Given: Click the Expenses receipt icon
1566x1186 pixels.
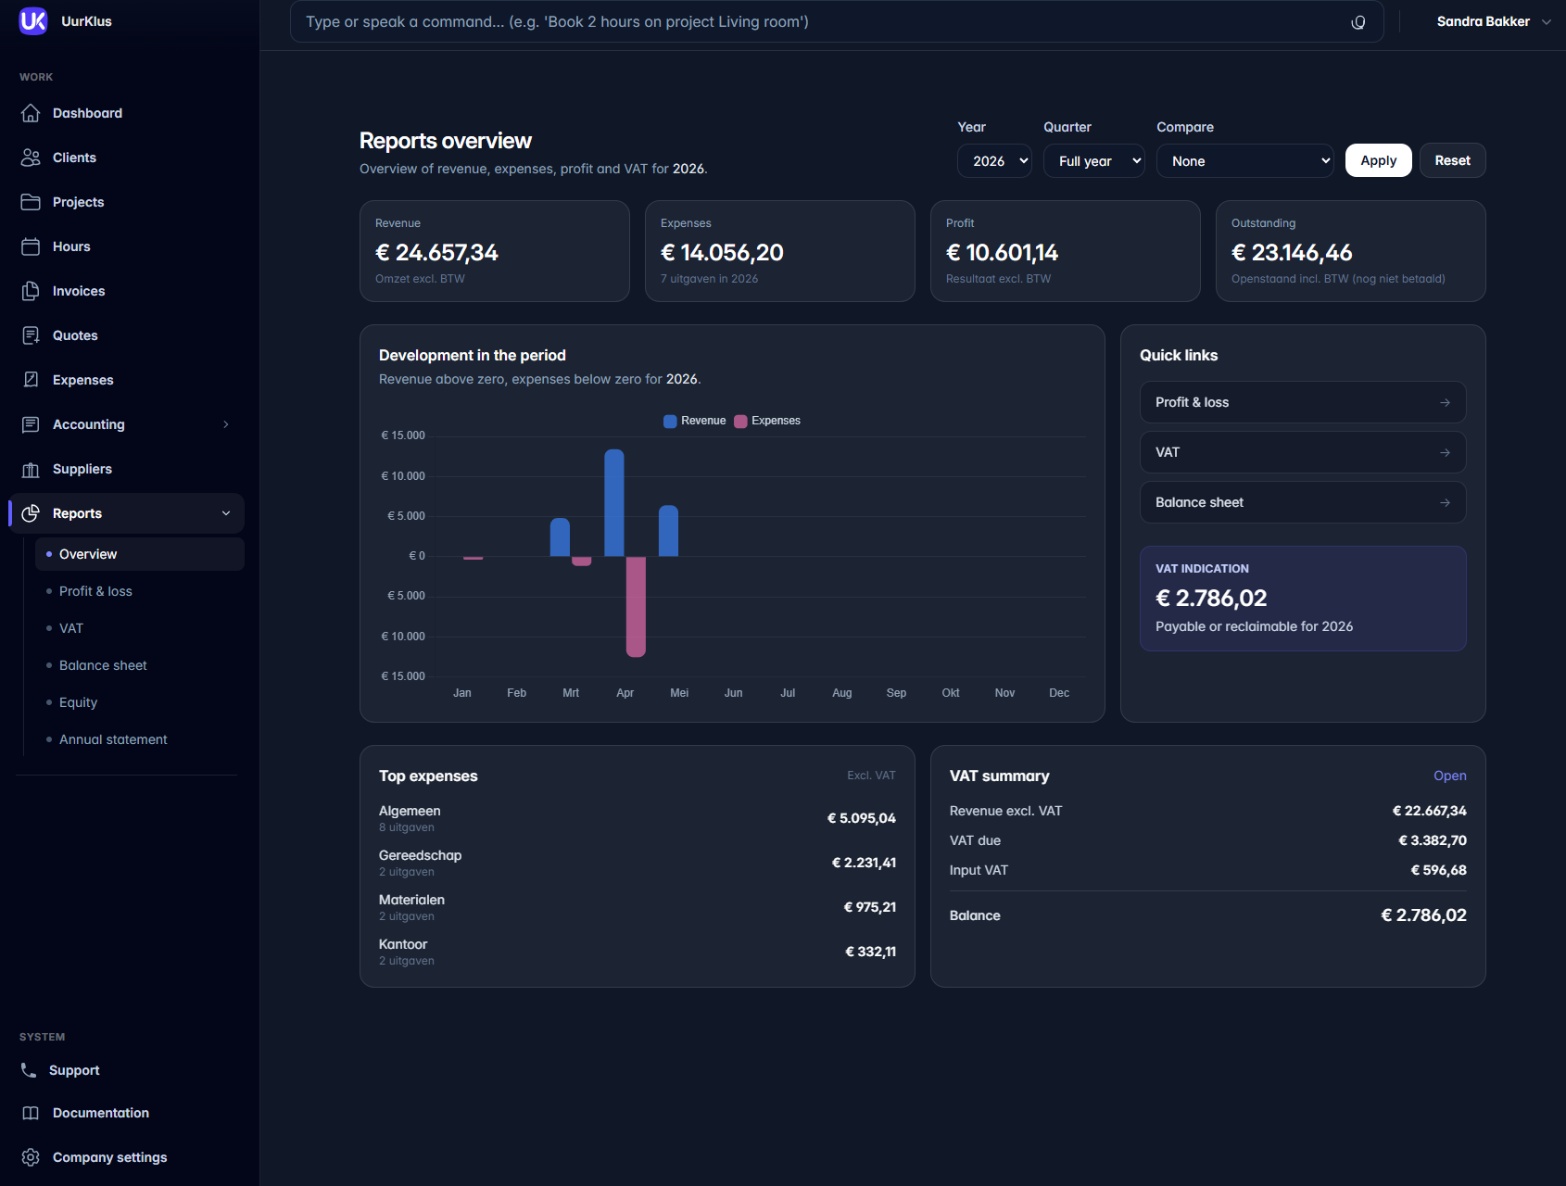Looking at the screenshot, I should [31, 380].
